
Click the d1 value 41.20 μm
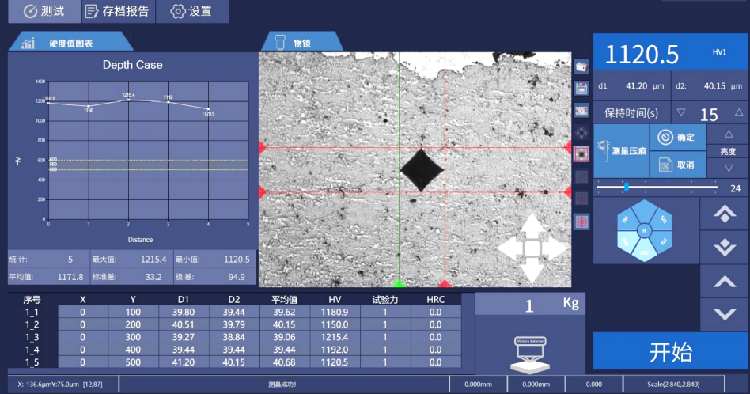tap(645, 86)
